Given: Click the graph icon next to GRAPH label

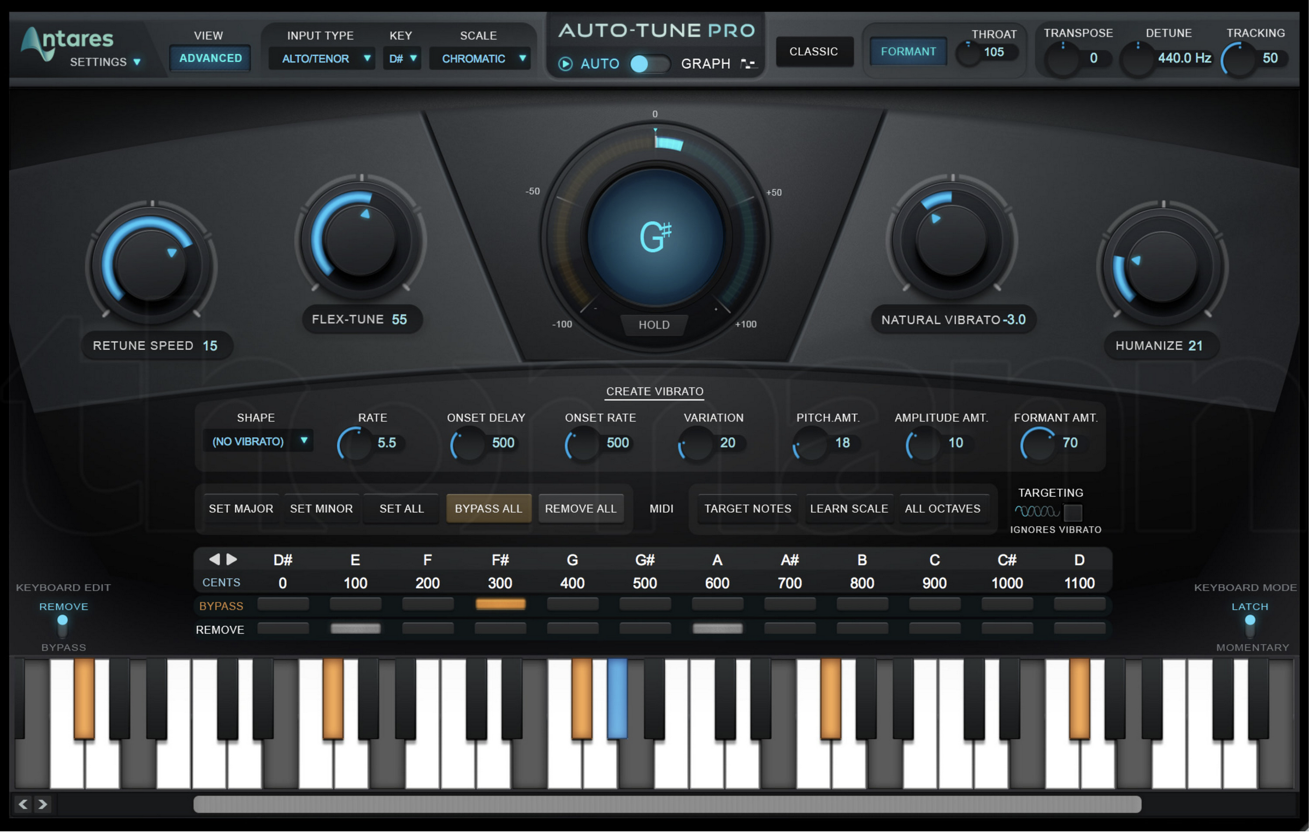Looking at the screenshot, I should click(x=749, y=63).
